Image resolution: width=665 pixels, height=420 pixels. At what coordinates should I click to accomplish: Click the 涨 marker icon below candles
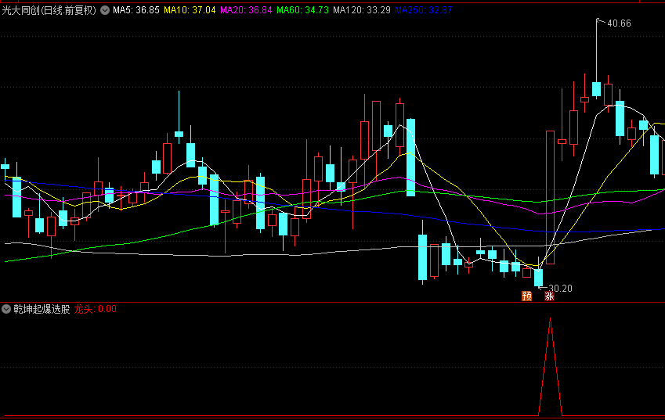[549, 296]
